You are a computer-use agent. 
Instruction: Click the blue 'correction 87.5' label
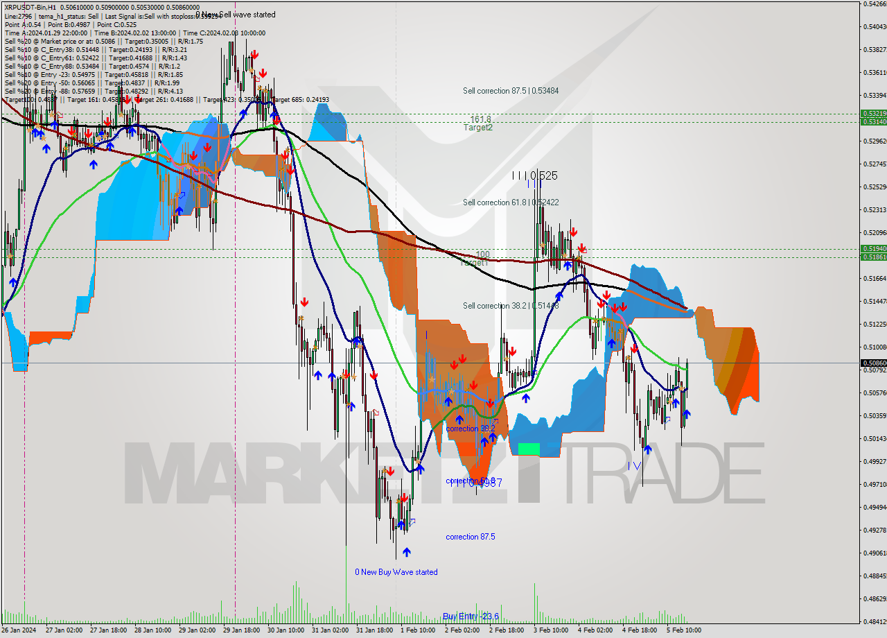471,537
